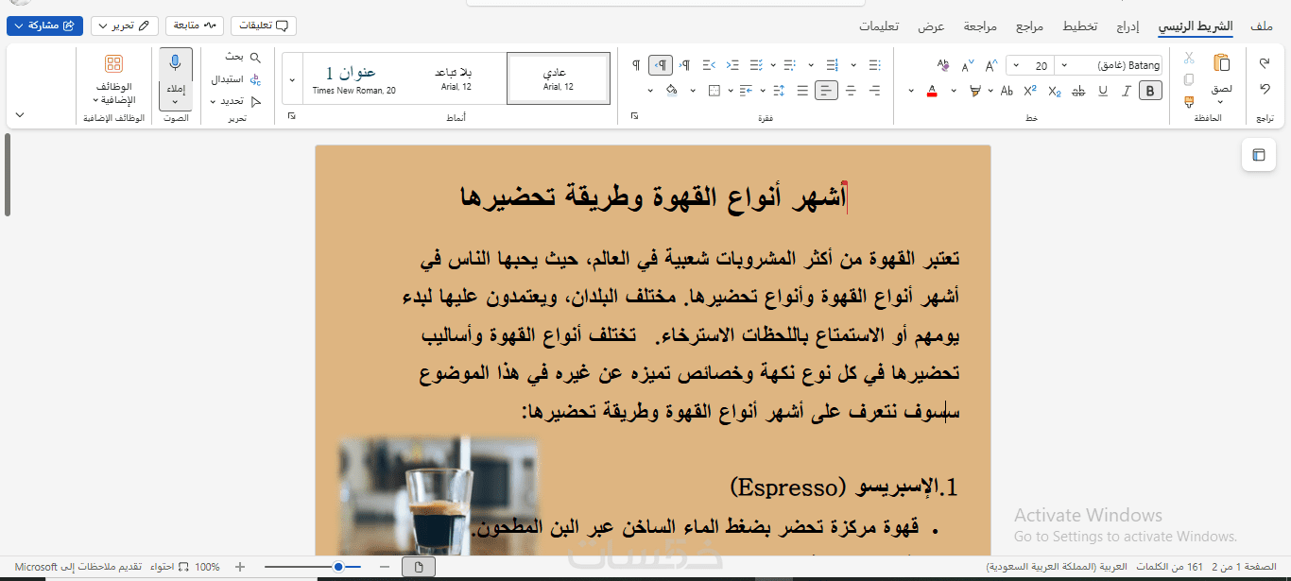Open the تحديد select dropdown
1291x581 pixels.
tap(214, 101)
